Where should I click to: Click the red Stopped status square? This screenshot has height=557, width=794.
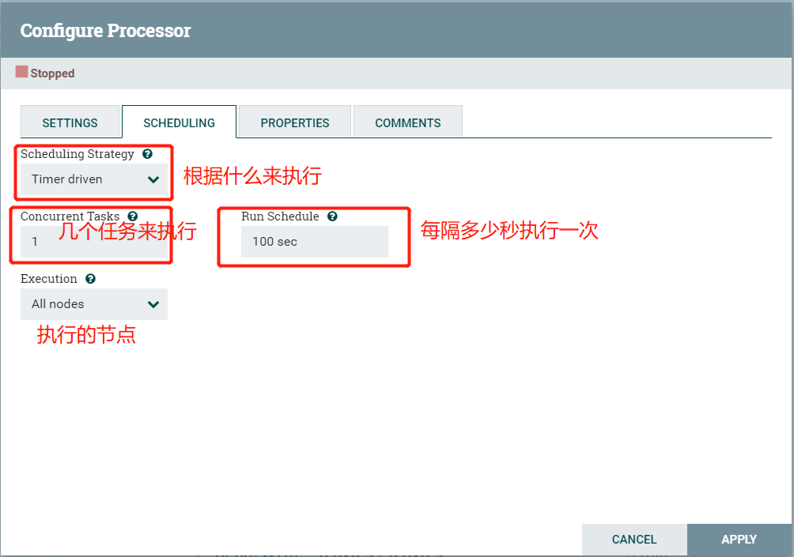point(20,72)
